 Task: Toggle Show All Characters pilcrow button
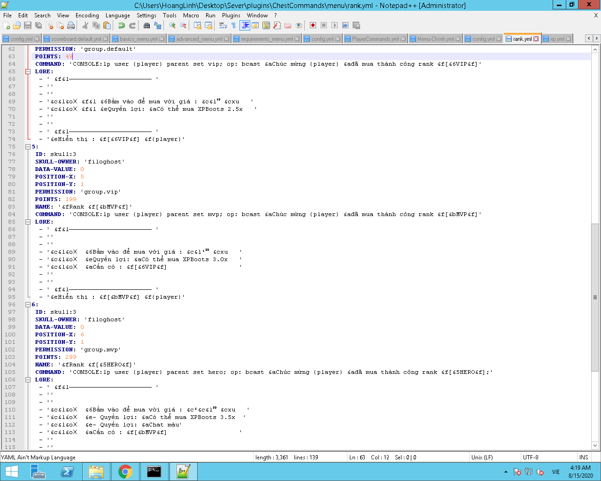[x=234, y=25]
